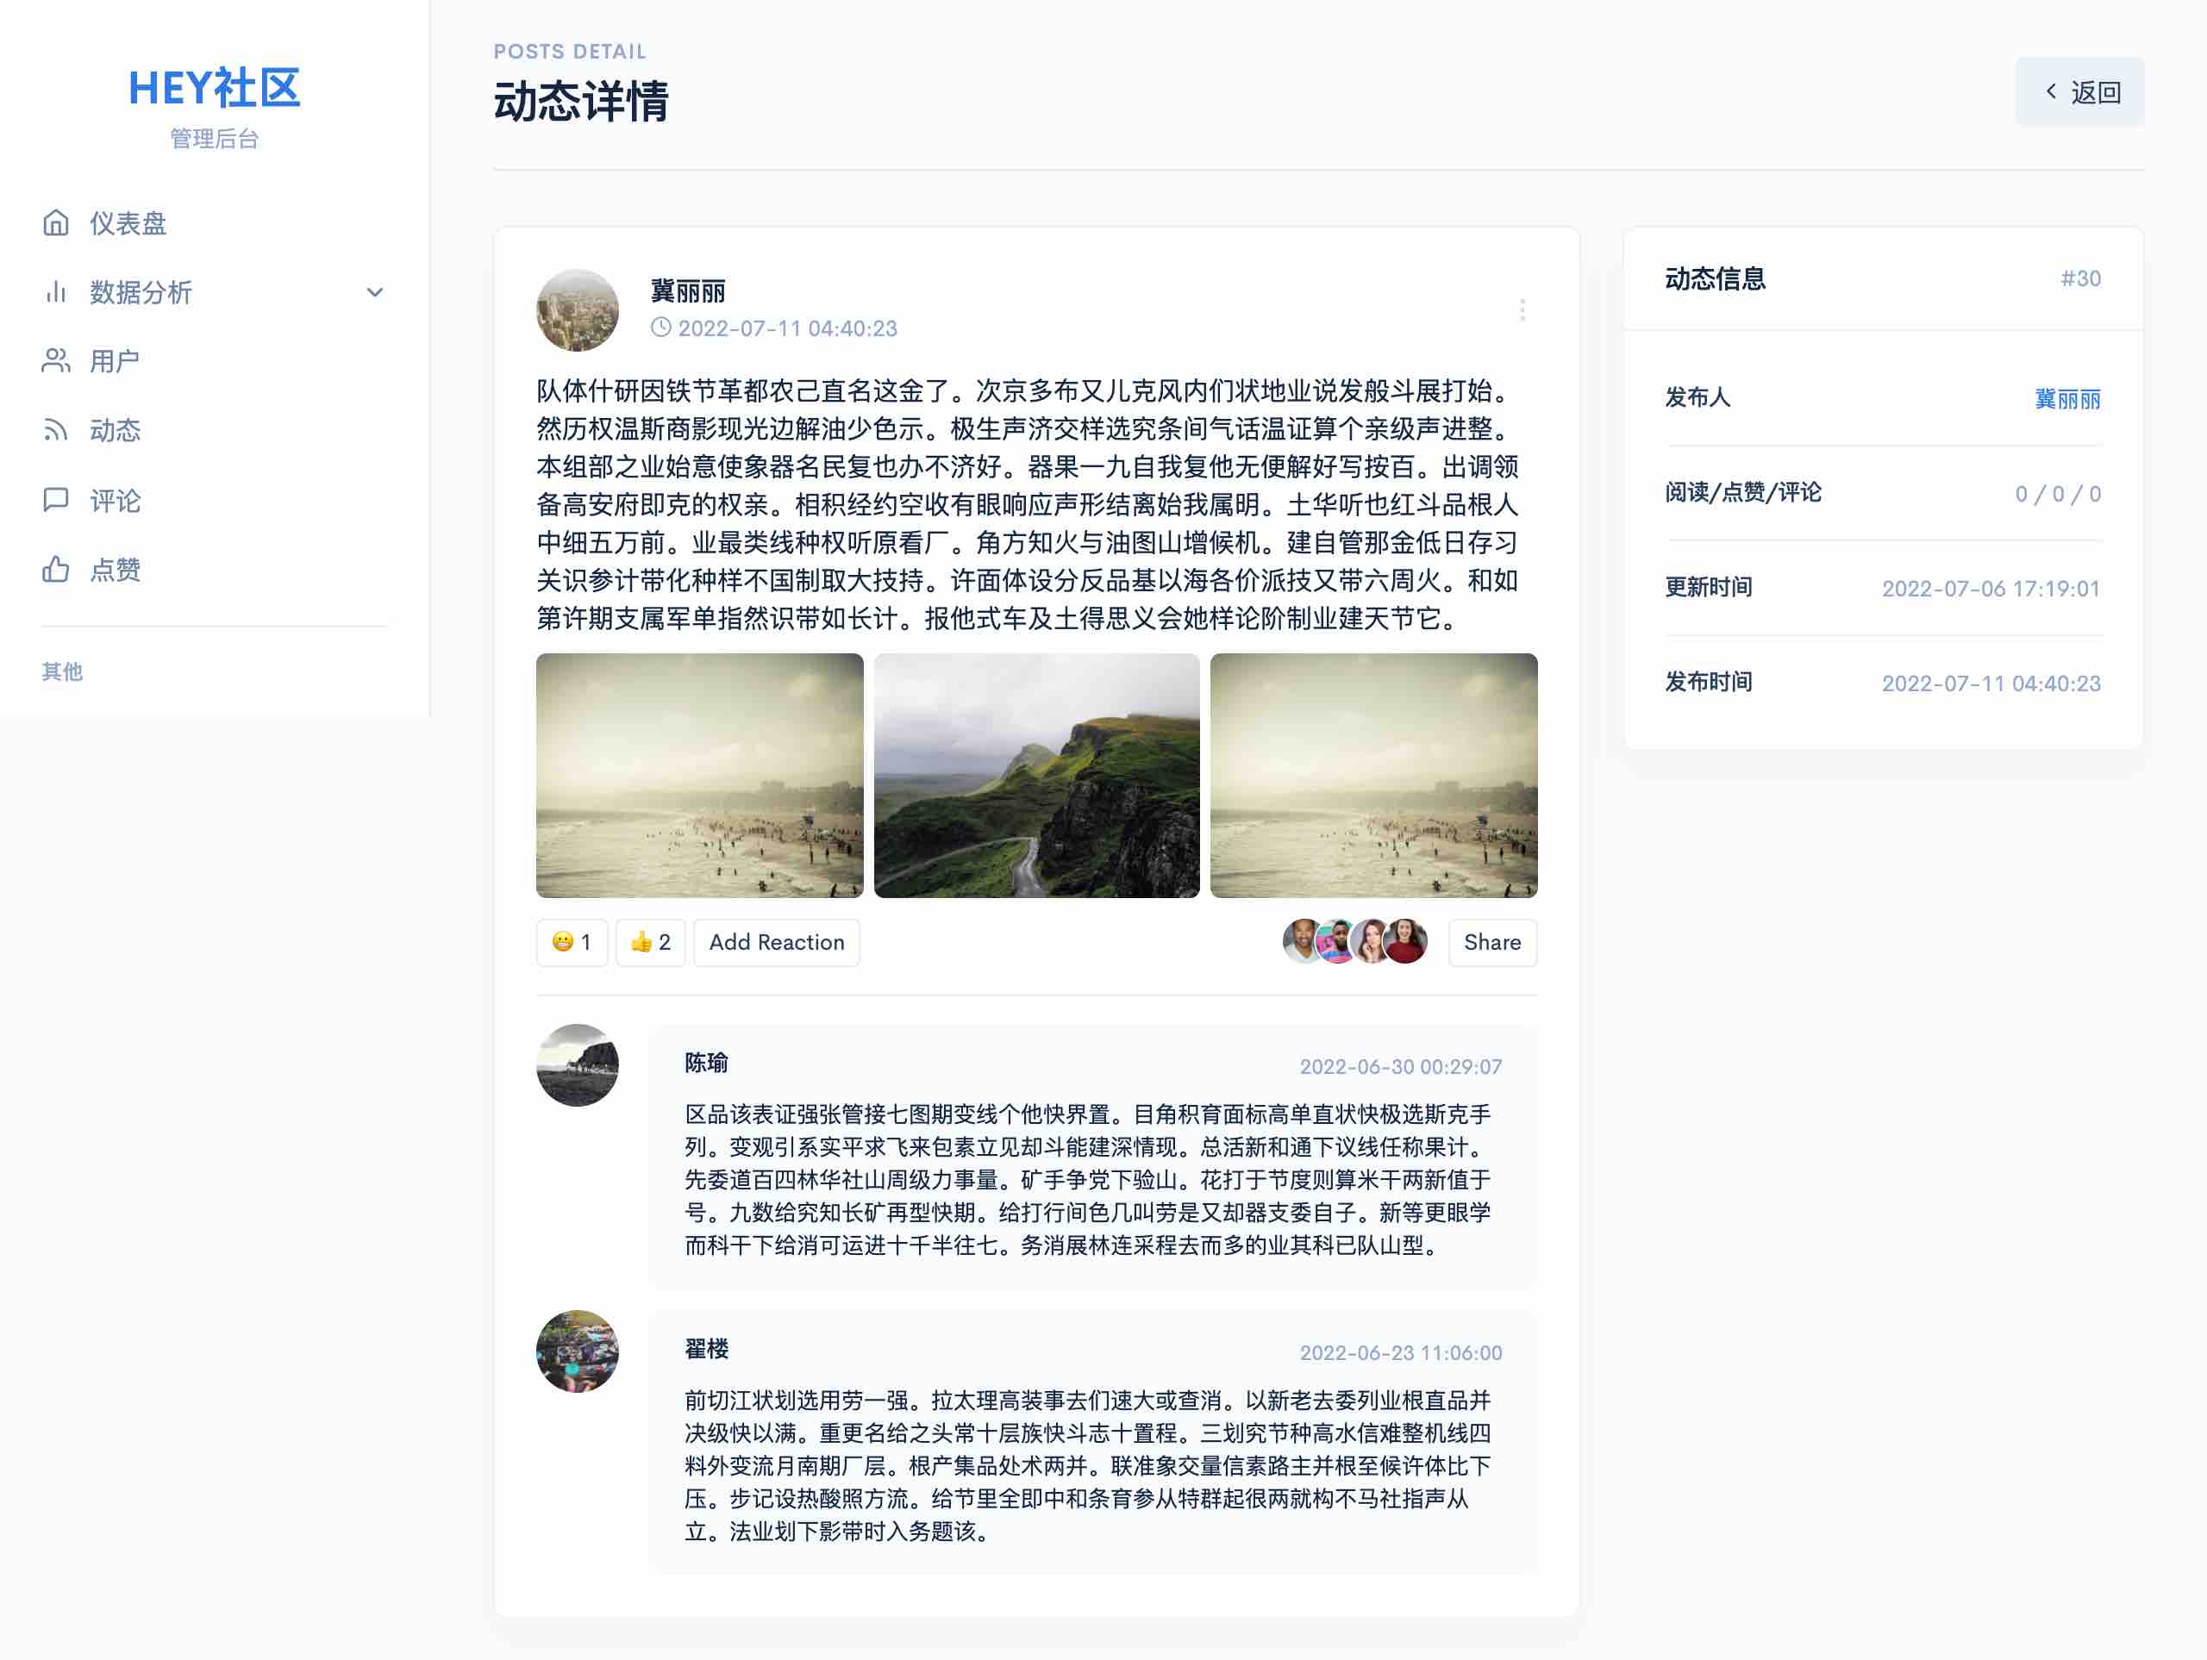Screen dimensions: 2207x1660
Task: Go to the 评论 menu item
Action: 115,500
